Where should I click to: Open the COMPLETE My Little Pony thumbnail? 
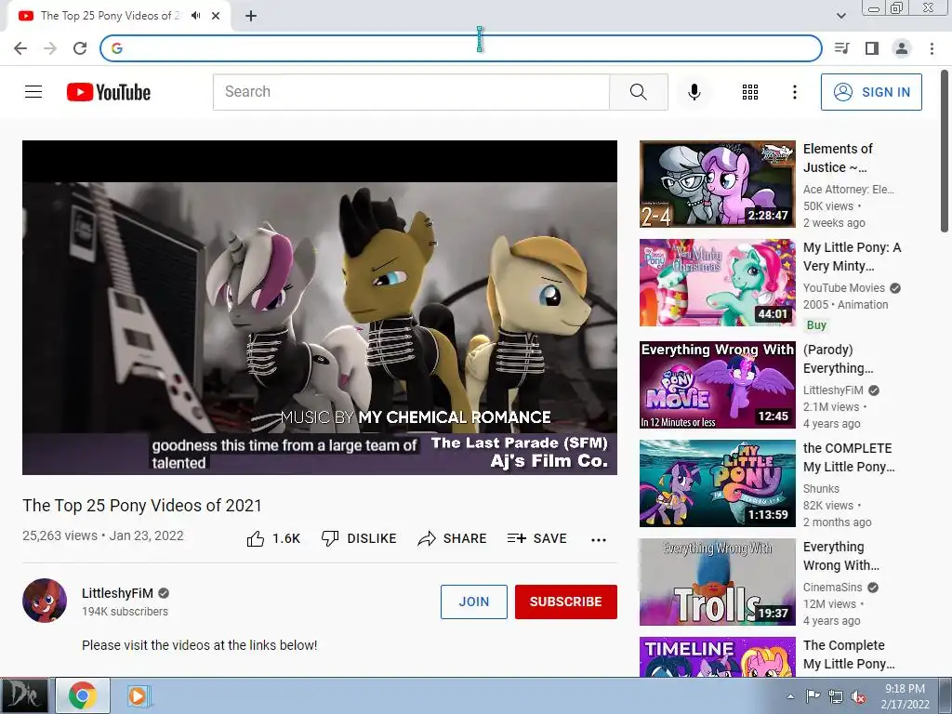717,483
